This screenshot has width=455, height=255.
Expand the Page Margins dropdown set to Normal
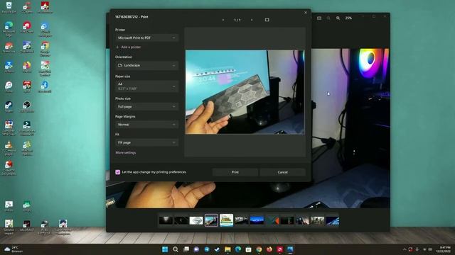click(x=146, y=125)
